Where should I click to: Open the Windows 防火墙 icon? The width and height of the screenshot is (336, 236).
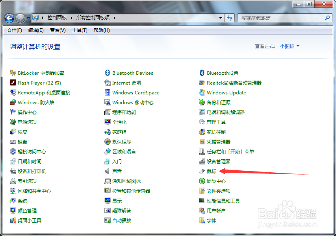[13, 103]
